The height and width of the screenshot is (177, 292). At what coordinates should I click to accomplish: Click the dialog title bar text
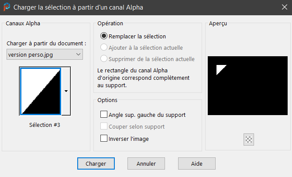click(79, 7)
